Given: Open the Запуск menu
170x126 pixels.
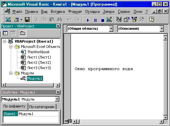Looking at the screenshot, I should [x=109, y=12].
